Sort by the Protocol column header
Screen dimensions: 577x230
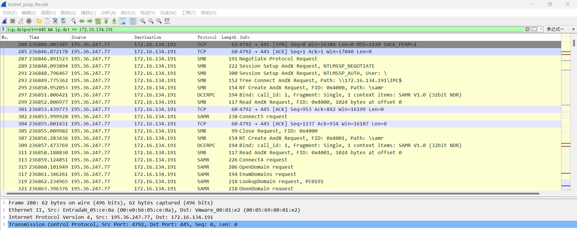pos(208,37)
